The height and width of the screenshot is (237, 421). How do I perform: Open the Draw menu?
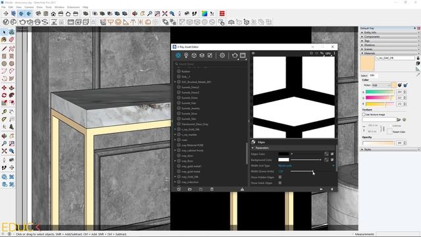(39, 7)
